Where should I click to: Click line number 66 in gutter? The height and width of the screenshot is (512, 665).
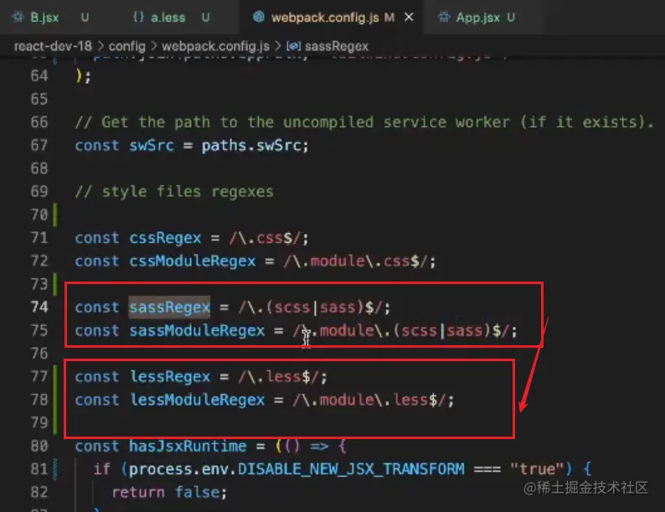coord(39,122)
